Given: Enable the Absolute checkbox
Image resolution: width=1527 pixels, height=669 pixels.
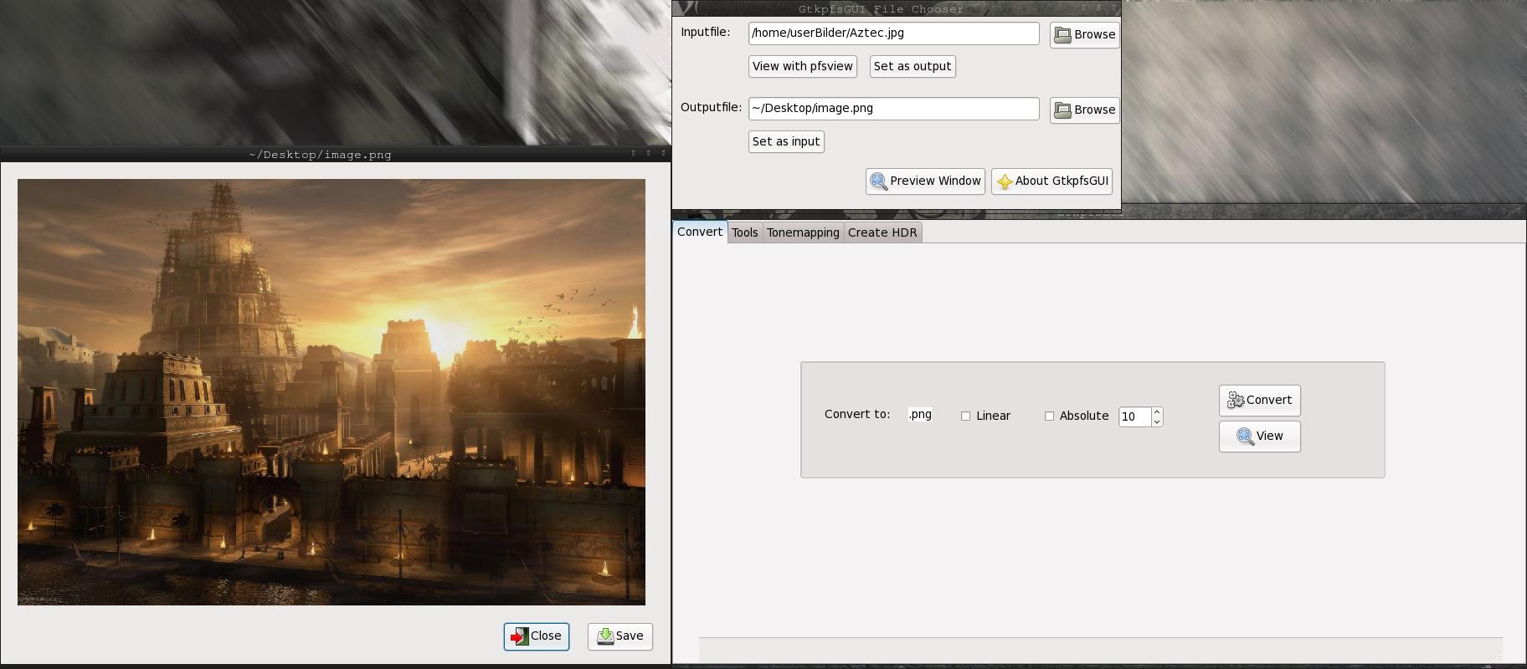Looking at the screenshot, I should (x=1049, y=416).
